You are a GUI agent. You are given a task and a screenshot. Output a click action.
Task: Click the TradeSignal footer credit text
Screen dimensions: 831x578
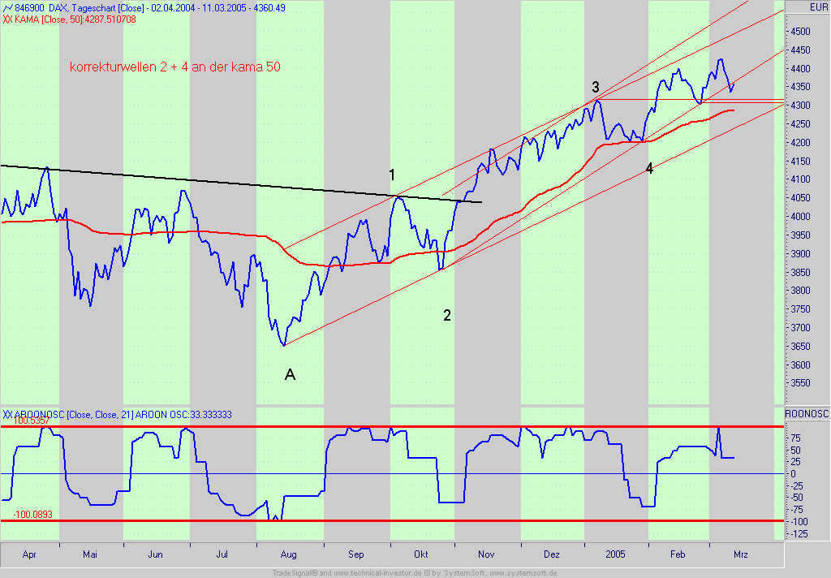coord(415,573)
